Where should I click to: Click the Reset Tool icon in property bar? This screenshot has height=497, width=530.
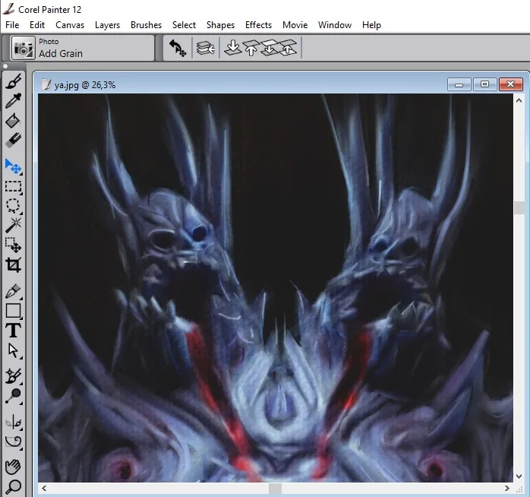coord(178,48)
